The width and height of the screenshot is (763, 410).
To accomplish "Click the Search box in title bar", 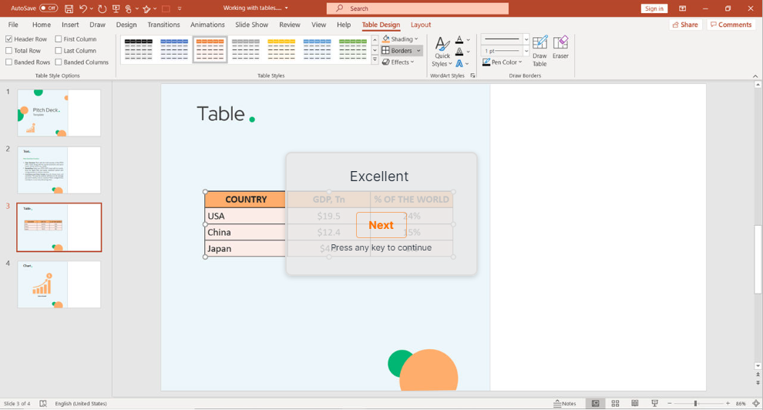I will [x=418, y=8].
